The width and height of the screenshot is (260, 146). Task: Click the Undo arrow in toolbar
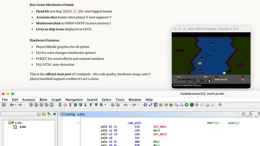125,105
